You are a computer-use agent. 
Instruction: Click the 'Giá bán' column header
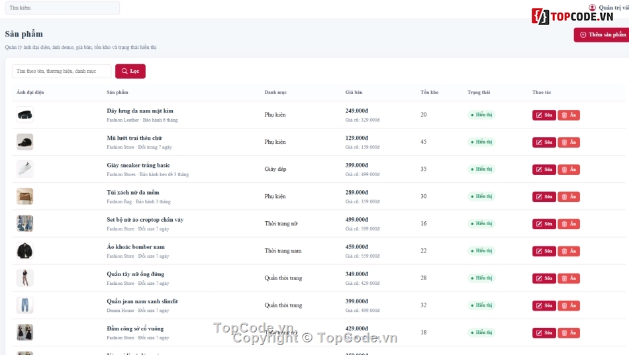[354, 92]
